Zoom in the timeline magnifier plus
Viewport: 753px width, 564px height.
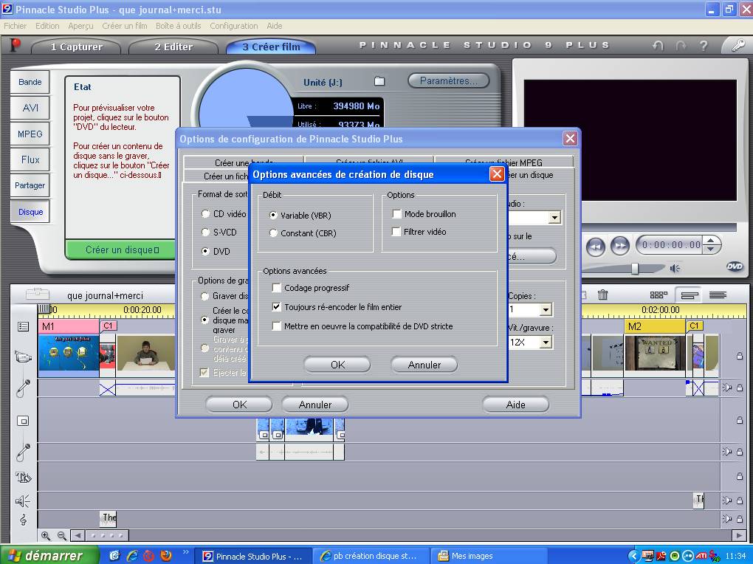pyautogui.click(x=46, y=535)
